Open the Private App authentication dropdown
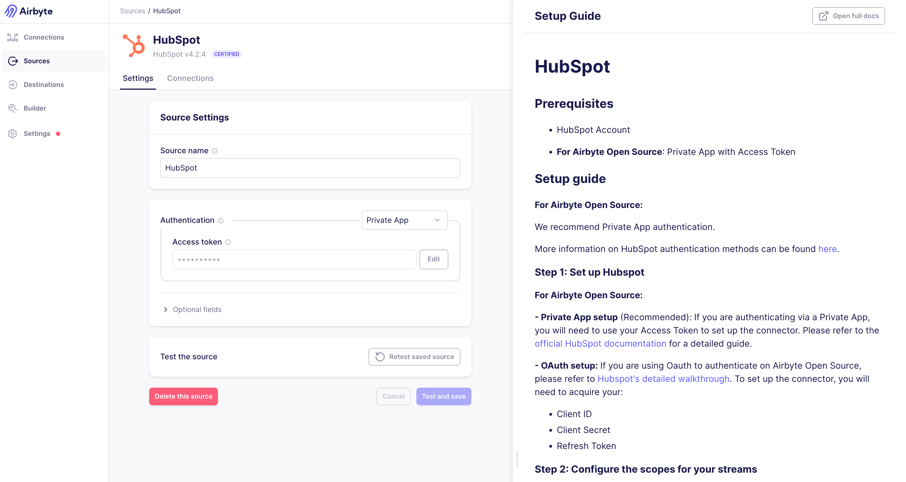This screenshot has width=906, height=482. pyautogui.click(x=404, y=220)
